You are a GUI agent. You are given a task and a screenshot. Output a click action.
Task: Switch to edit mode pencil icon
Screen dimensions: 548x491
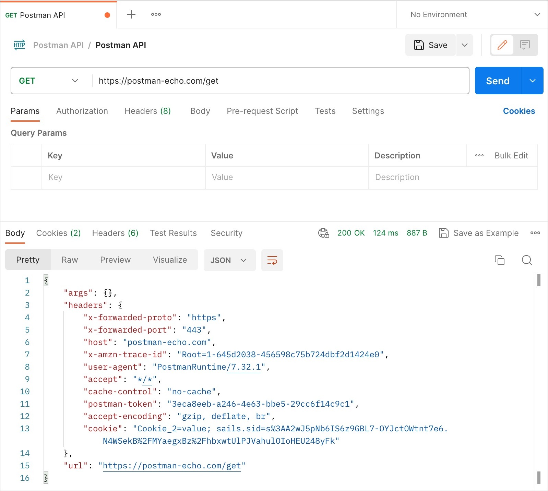click(x=502, y=45)
